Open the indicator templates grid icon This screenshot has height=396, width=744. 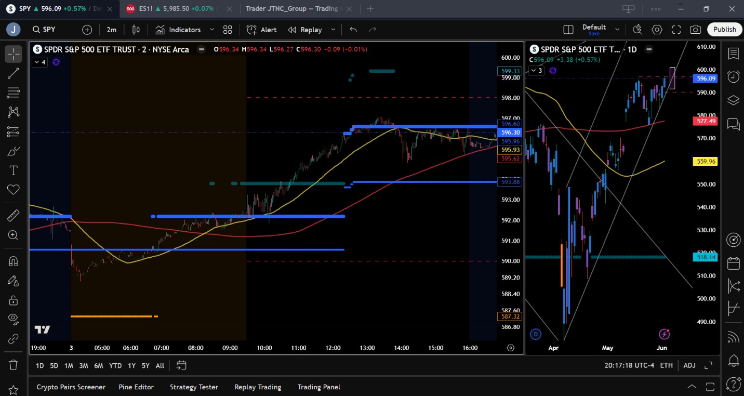tap(228, 30)
